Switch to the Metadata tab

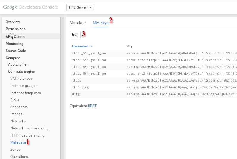coord(78,23)
